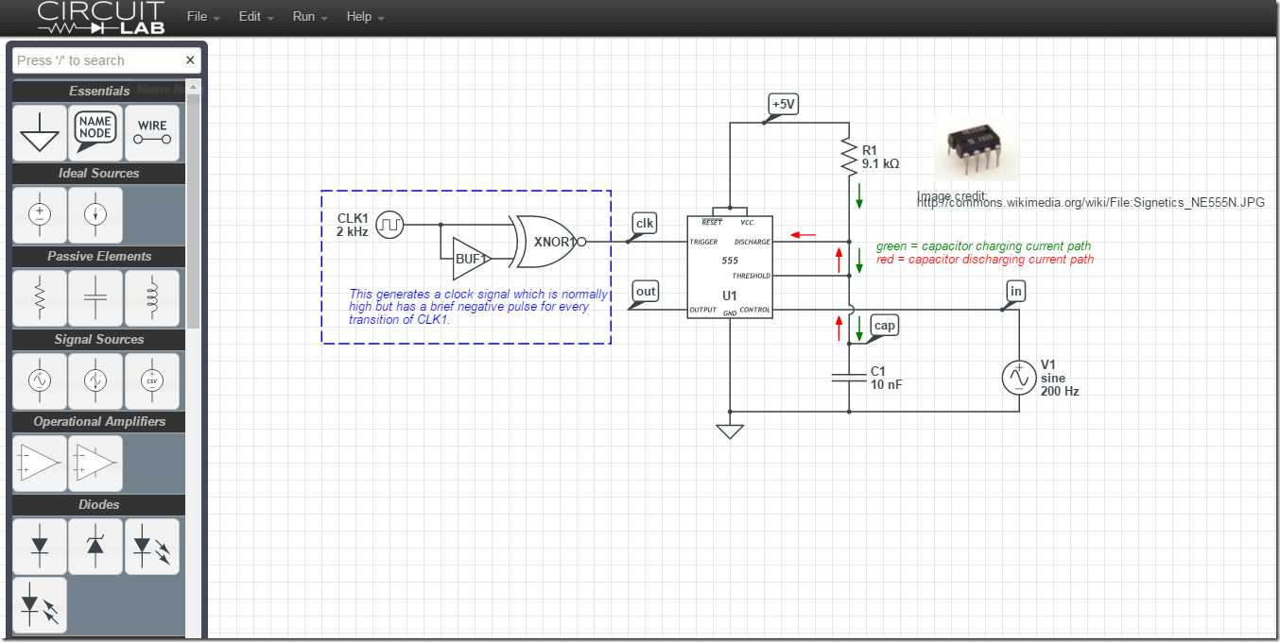Choose the first op-amp symbol
This screenshot has height=642, width=1280.
click(x=40, y=463)
